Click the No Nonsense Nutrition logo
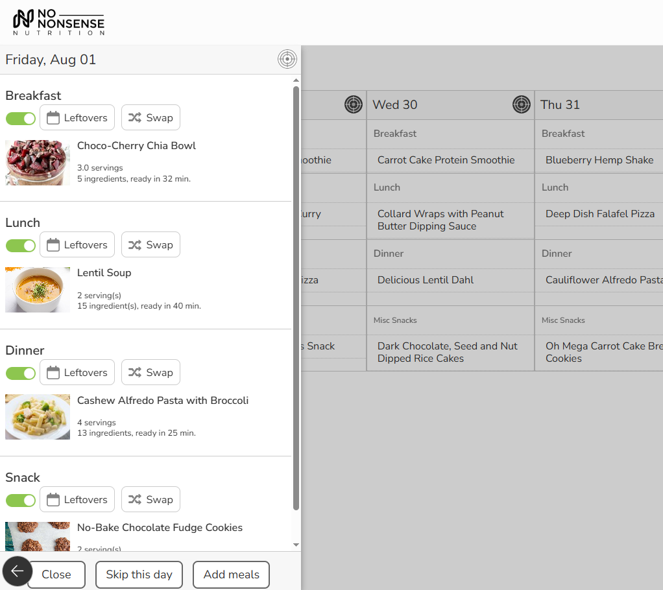Screen dimensions: 663x590 58,23
